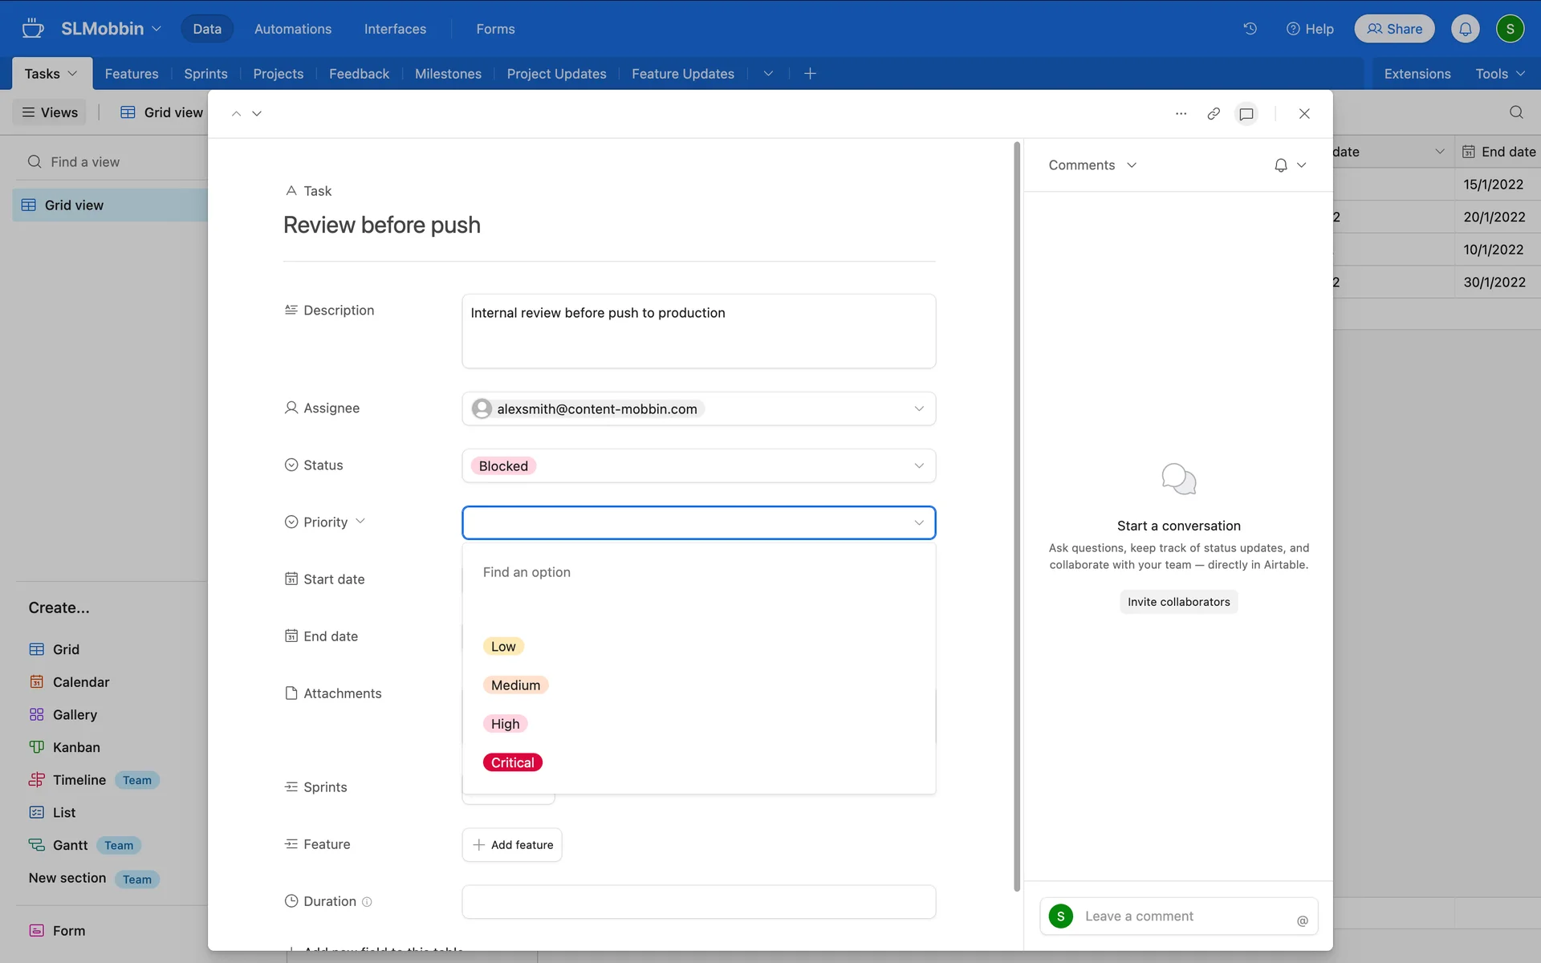The height and width of the screenshot is (963, 1541).
Task: Expand the Status dropdown showing Blocked
Action: (918, 466)
